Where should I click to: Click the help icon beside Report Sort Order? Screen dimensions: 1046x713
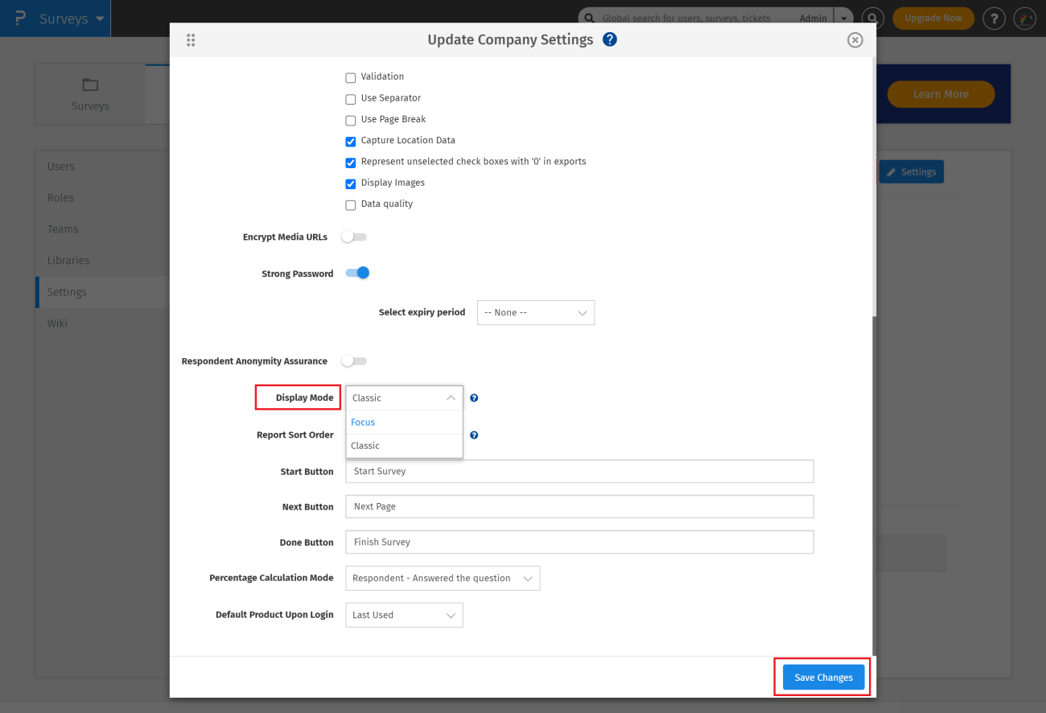click(x=474, y=435)
